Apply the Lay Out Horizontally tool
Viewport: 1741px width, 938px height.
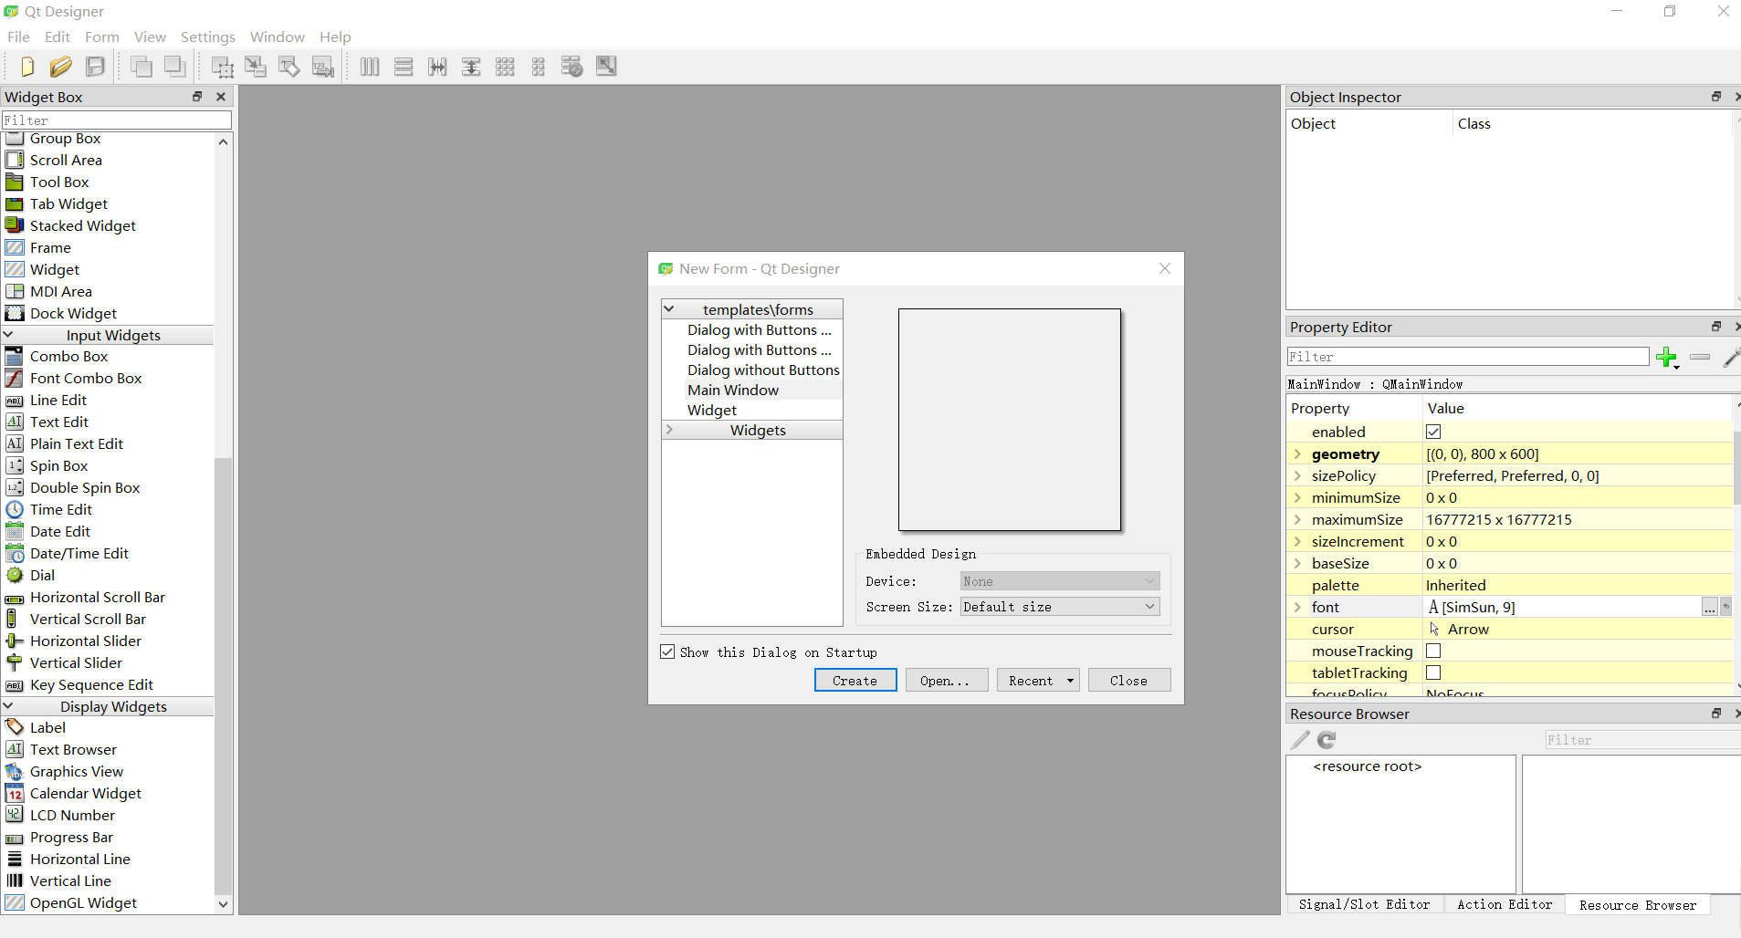tap(369, 66)
